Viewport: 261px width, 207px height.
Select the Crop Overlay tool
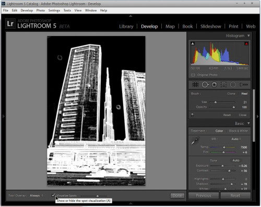pos(195,85)
